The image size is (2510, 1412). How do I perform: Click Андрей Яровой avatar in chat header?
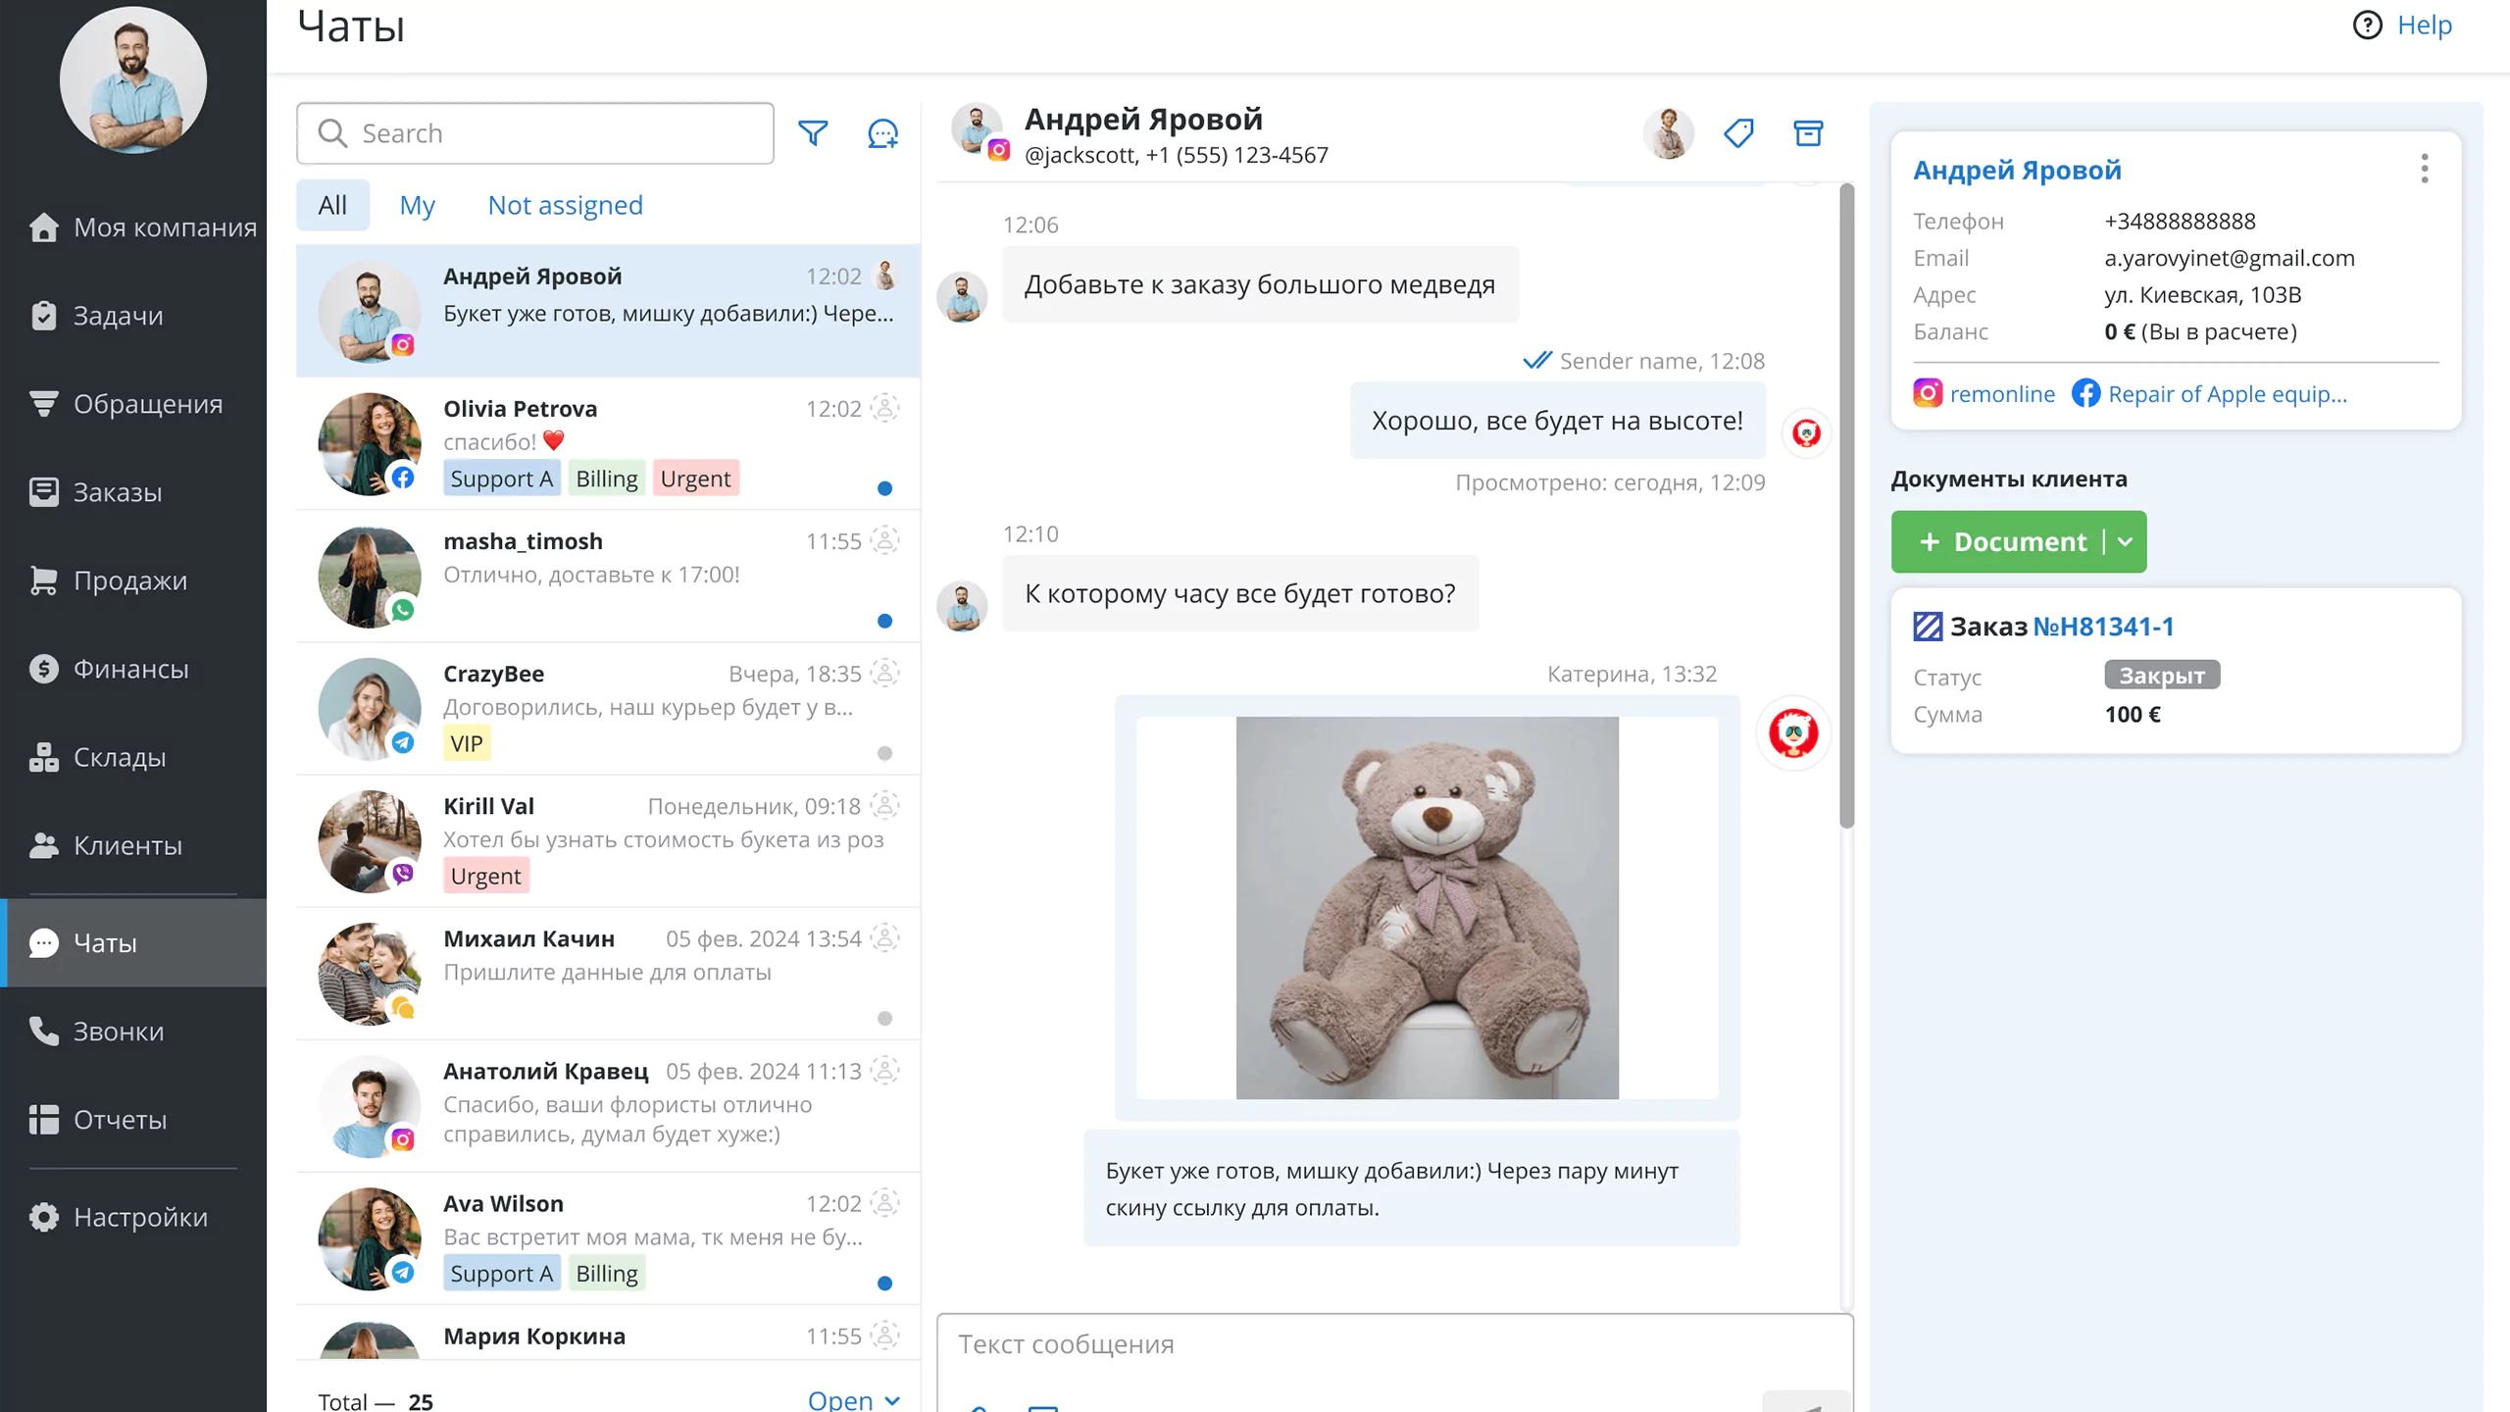pyautogui.click(x=978, y=129)
